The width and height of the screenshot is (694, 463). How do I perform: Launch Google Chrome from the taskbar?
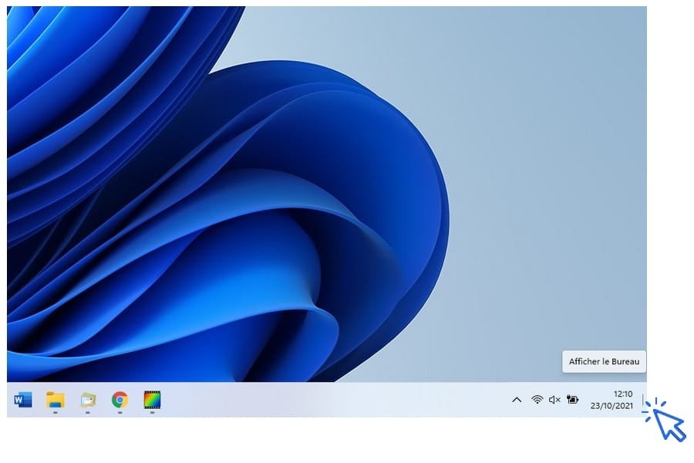[x=120, y=400]
